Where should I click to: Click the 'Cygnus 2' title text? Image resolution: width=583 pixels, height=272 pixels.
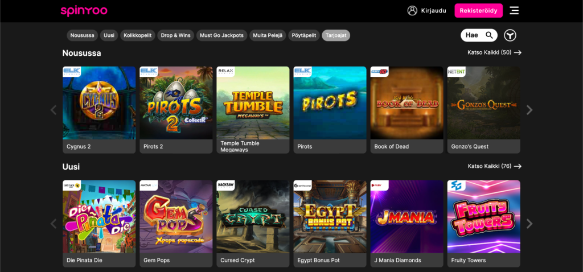(79, 146)
